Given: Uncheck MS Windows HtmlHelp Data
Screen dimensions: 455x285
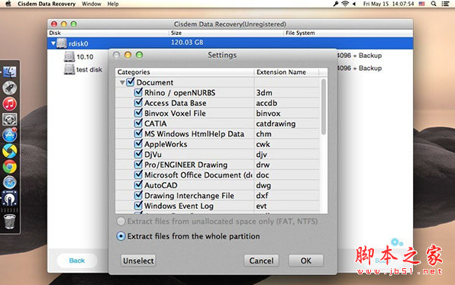Looking at the screenshot, I should point(139,133).
